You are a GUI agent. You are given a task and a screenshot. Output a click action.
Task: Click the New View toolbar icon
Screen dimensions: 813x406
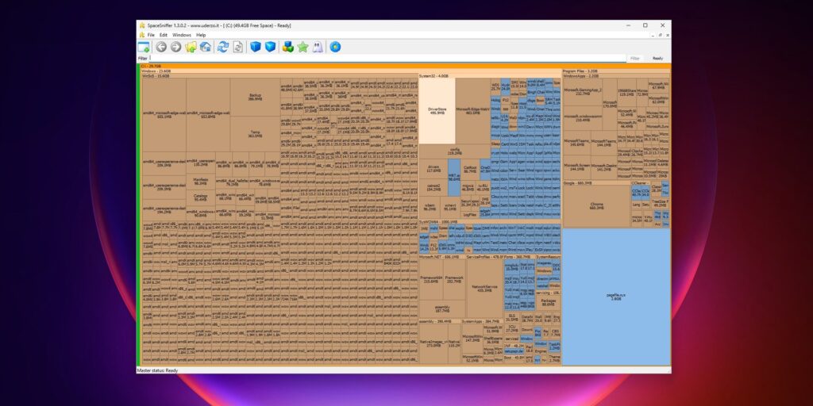click(x=144, y=47)
